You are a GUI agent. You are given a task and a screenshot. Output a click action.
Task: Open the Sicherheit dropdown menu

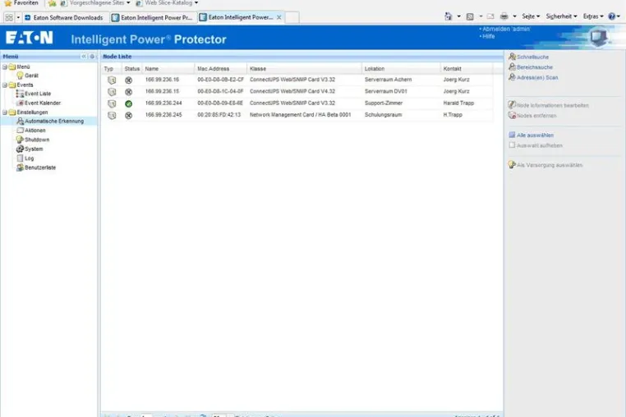tap(561, 16)
